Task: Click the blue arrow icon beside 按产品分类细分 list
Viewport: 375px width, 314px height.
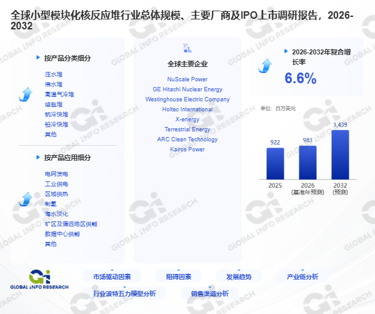Action: pos(26,94)
